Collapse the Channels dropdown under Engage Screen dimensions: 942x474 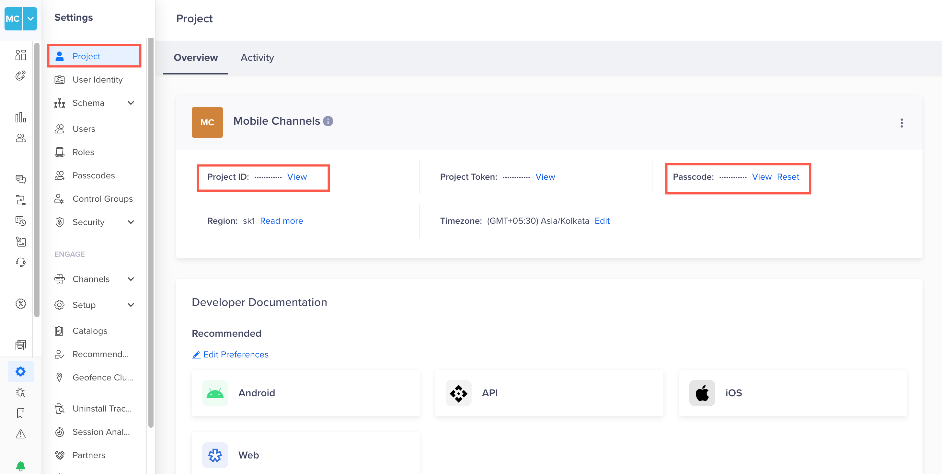click(131, 279)
